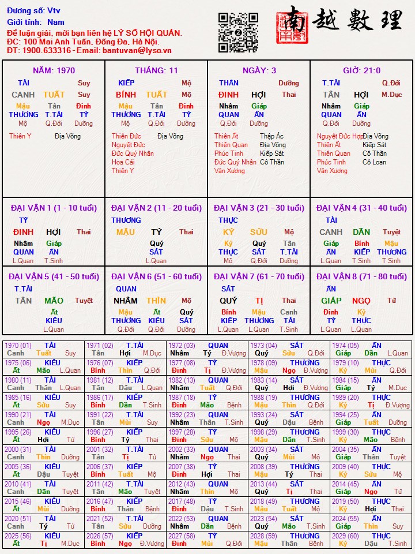Click the '1991 (22)' year cell
The width and height of the screenshot is (415, 554).
126,419
